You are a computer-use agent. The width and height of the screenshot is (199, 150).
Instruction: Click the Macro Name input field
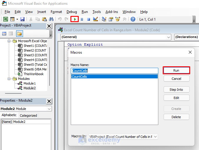(114, 71)
